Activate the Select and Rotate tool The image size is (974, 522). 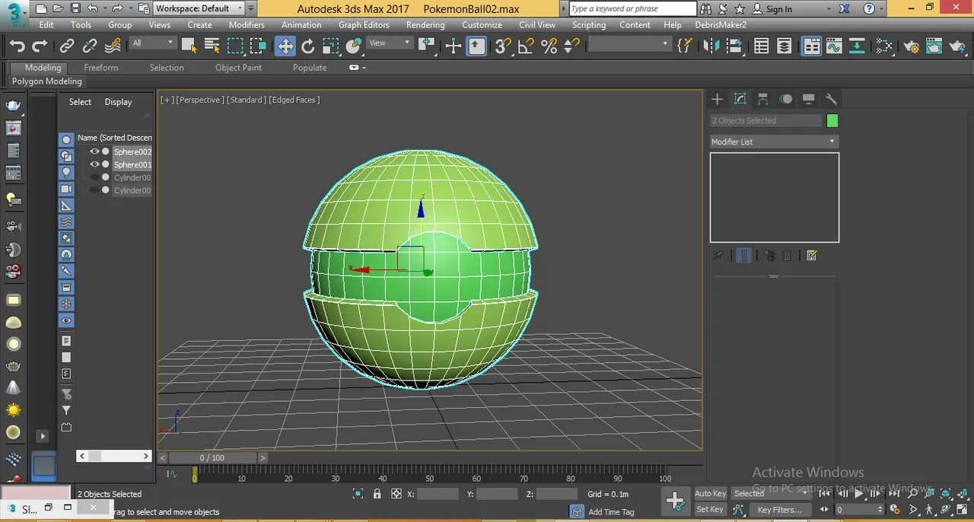point(308,46)
